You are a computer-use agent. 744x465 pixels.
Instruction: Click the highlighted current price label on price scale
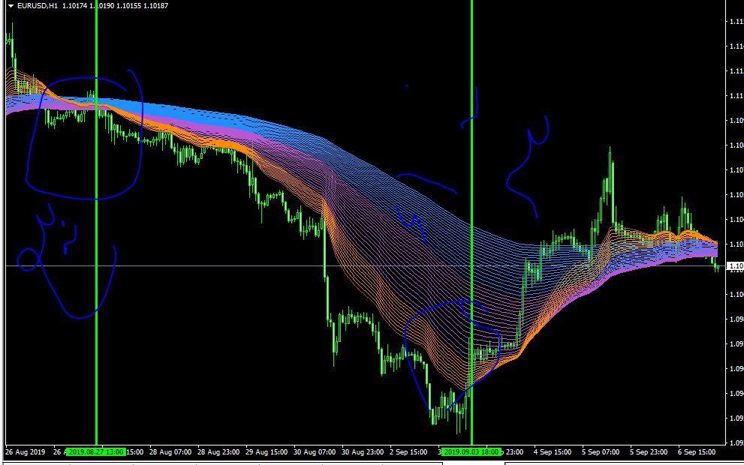click(736, 265)
